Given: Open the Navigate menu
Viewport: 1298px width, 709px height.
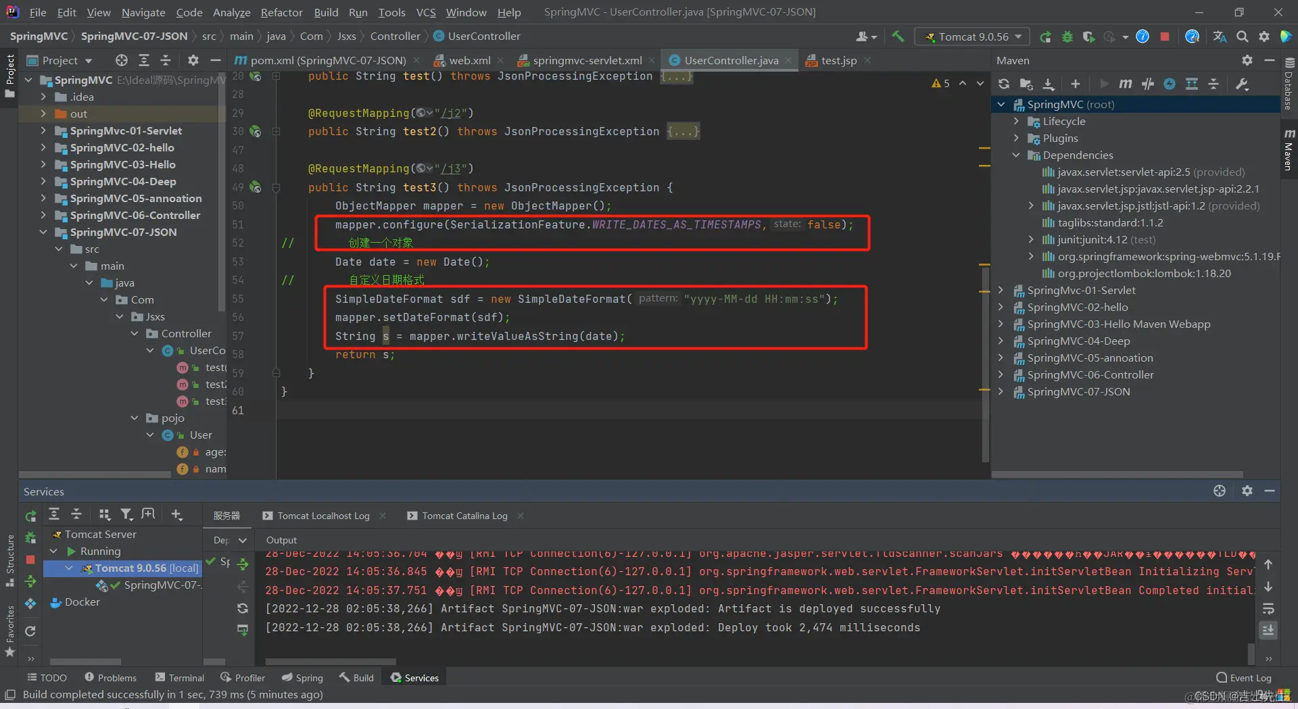Looking at the screenshot, I should tap(143, 12).
